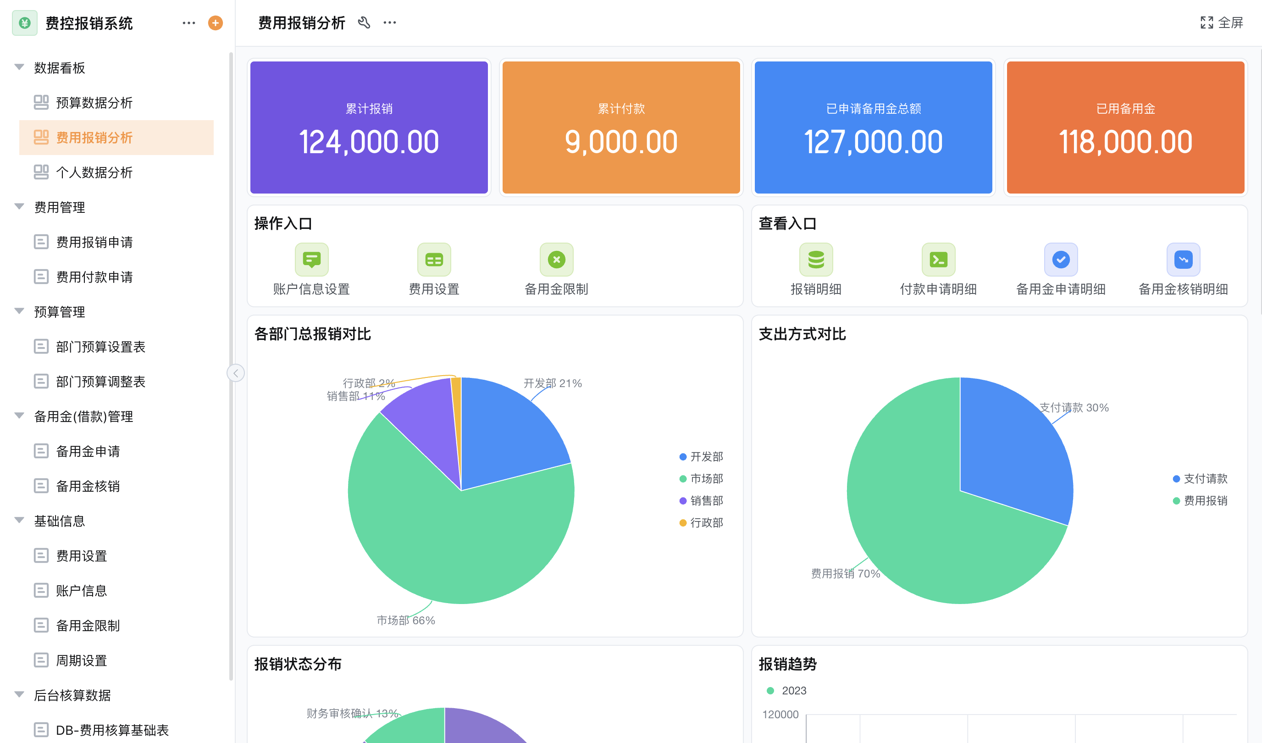Click the orange add plus button
The image size is (1262, 743).
point(216,22)
